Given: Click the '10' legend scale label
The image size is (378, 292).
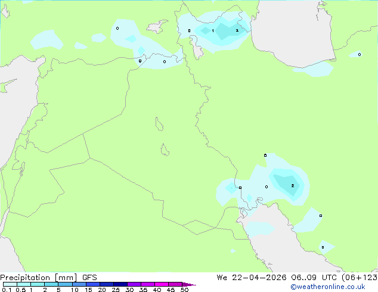Looking at the screenshot, I should pyautogui.click(x=75, y=290).
